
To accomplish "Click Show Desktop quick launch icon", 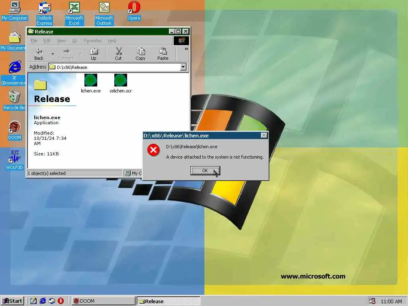I will point(33,301).
